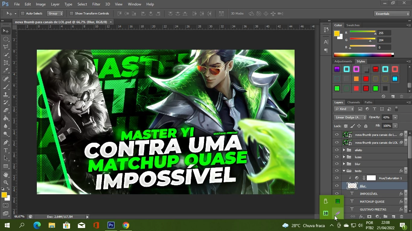Click the Blur layer thumbnail
Screen dimensions: 412x231
[352, 186]
